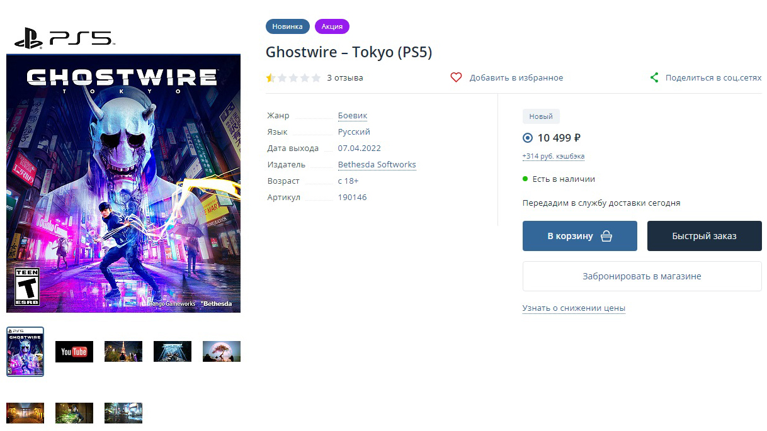Open the full moon screenshot thumbnail
This screenshot has height=431, width=767.
click(222, 351)
